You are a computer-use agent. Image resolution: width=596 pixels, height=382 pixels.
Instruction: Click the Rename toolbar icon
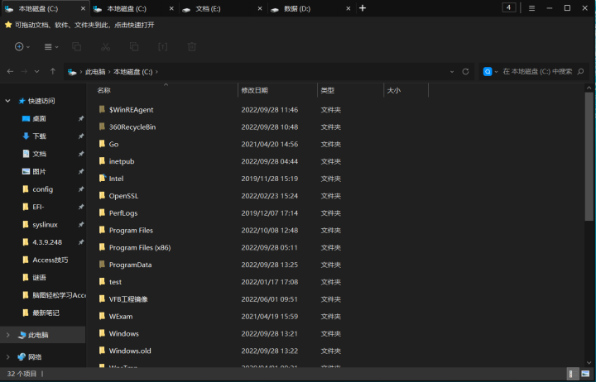tap(163, 46)
